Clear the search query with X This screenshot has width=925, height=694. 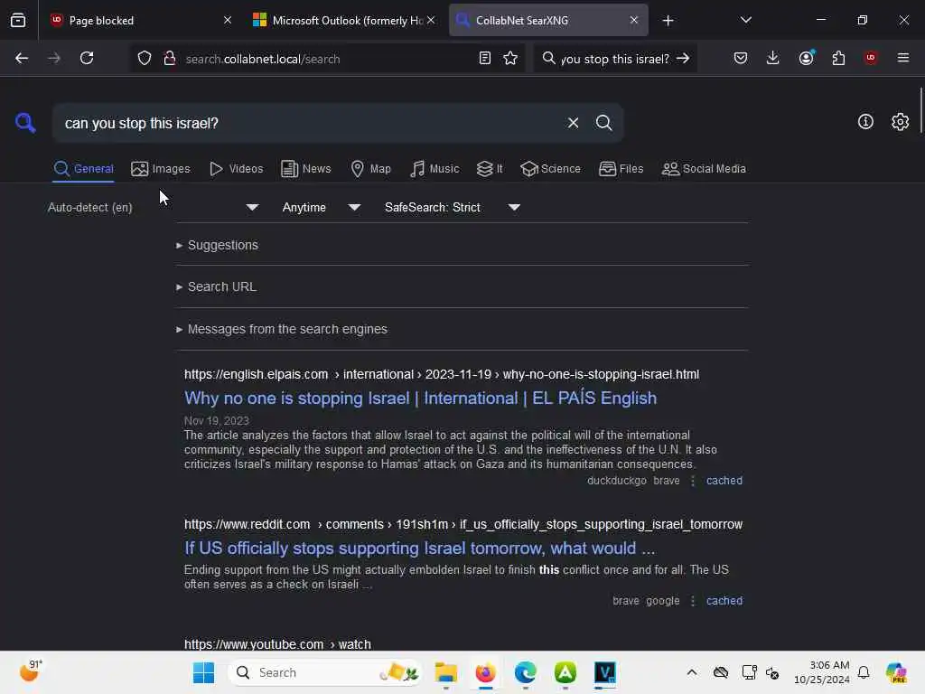pos(573,123)
